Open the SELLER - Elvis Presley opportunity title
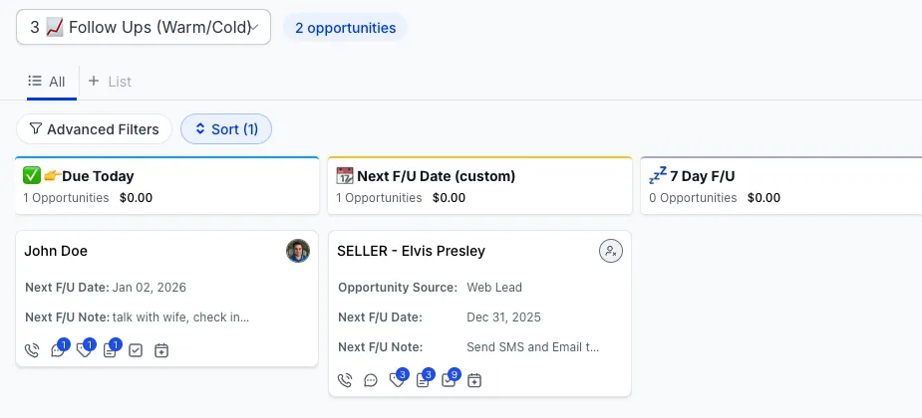Screen dimensions: 922x418 point(412,251)
